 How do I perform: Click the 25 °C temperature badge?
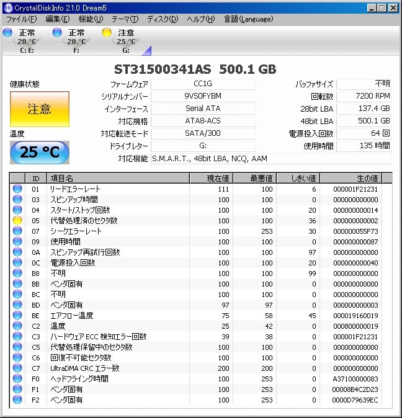40,152
